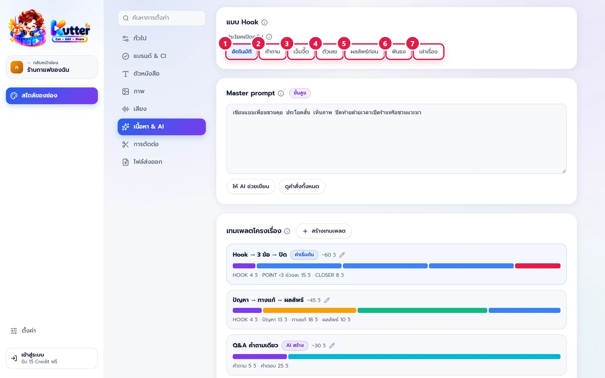Click the ~45 วิ duration text
The height and width of the screenshot is (378, 605).
point(314,300)
